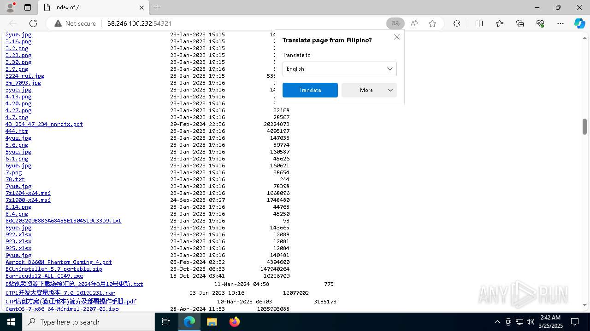The image size is (590, 331).
Task: Open the 3m_7093.jpg link
Action: [x=24, y=83]
